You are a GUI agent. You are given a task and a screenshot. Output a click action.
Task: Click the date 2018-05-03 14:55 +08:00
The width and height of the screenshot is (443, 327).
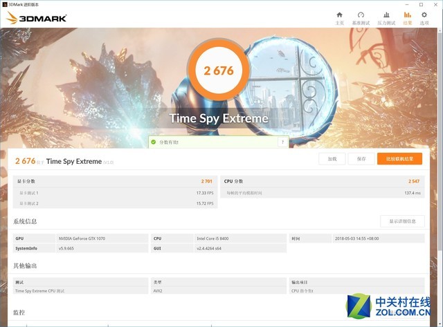357,239
